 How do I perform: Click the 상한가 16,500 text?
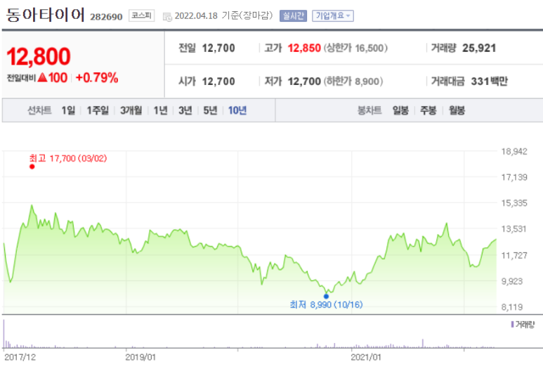click(355, 48)
